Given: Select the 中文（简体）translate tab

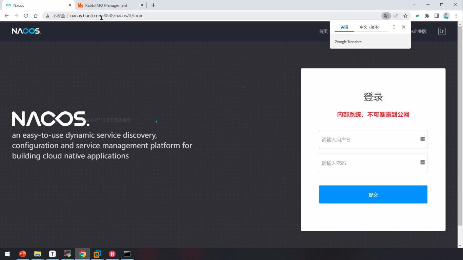Looking at the screenshot, I should point(370,27).
